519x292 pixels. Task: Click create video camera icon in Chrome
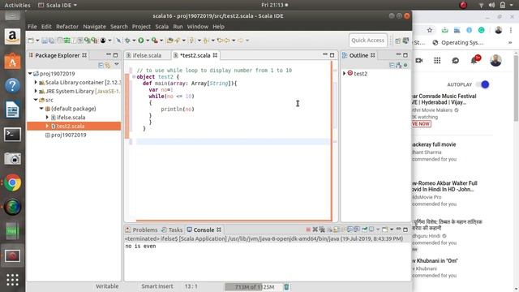(x=419, y=60)
